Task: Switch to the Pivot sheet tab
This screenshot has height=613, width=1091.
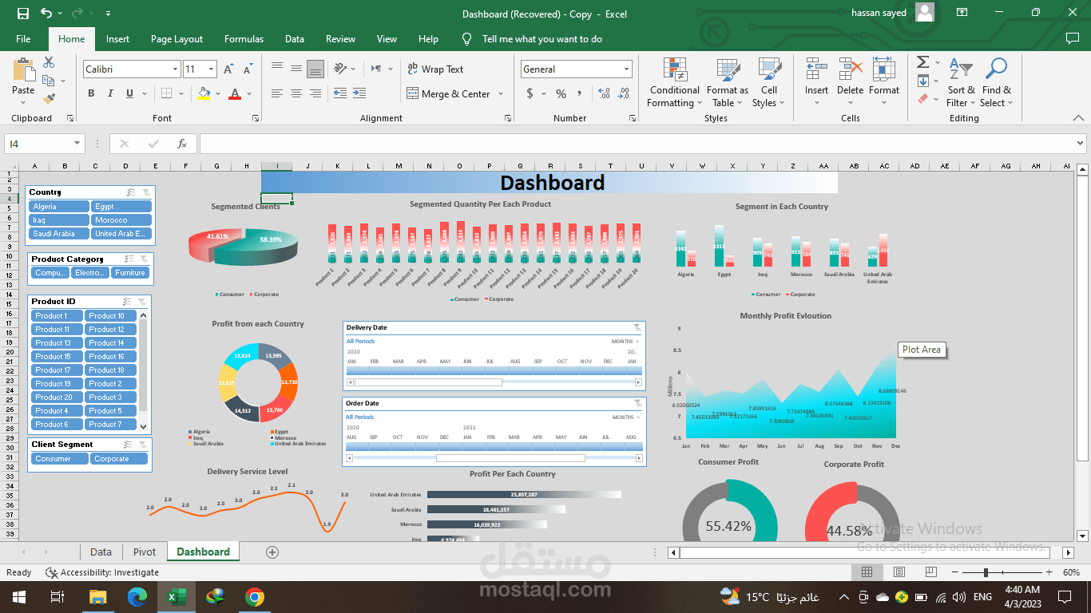Action: pos(145,552)
